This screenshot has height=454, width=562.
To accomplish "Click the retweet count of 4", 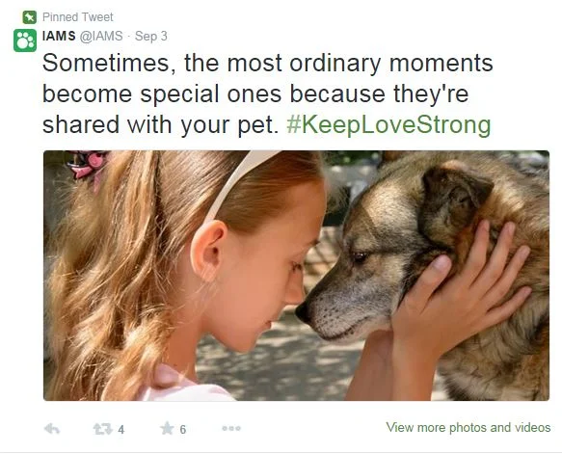I will point(121,429).
